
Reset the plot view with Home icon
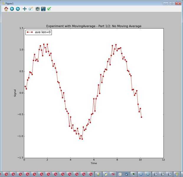click(x=6, y=9)
